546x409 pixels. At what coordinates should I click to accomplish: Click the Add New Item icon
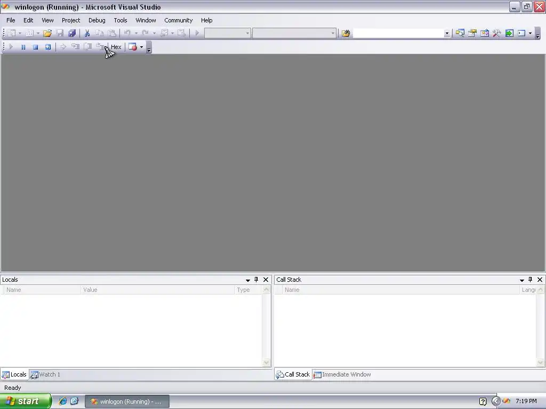30,33
